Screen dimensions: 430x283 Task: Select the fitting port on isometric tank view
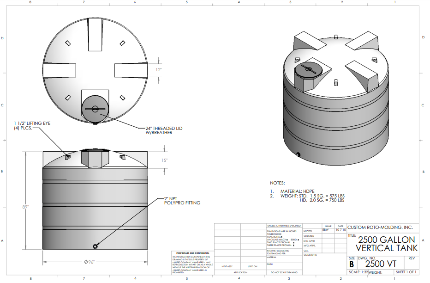(x=299, y=154)
